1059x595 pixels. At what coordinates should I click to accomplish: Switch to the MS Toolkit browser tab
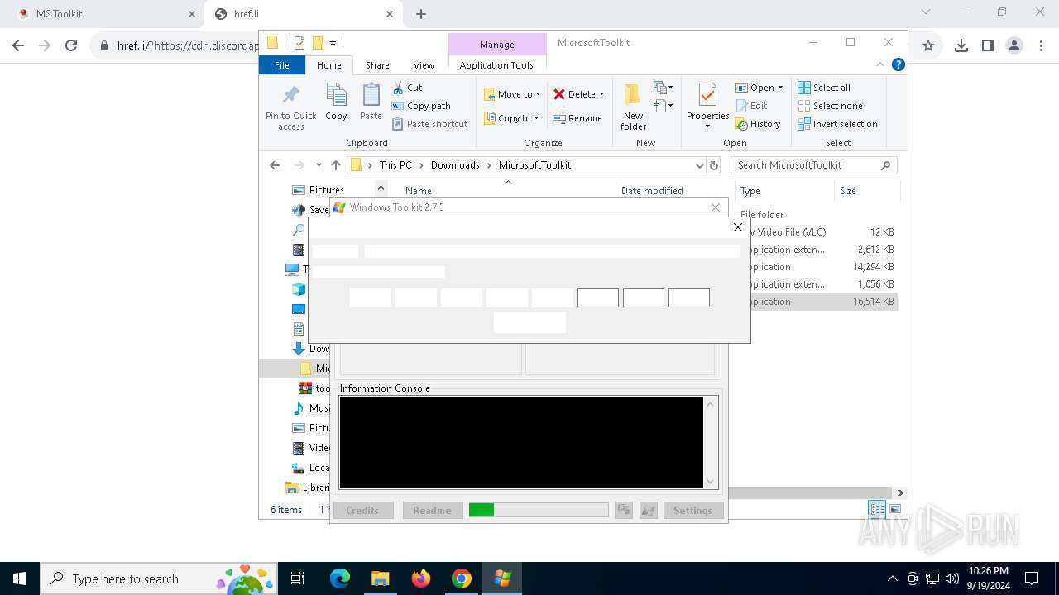103,14
